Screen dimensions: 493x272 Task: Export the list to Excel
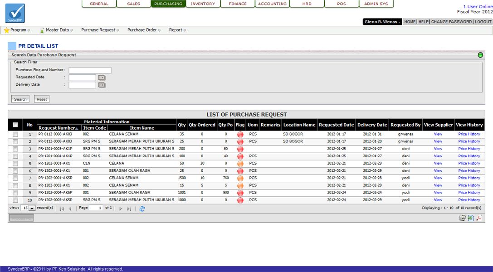471,218
